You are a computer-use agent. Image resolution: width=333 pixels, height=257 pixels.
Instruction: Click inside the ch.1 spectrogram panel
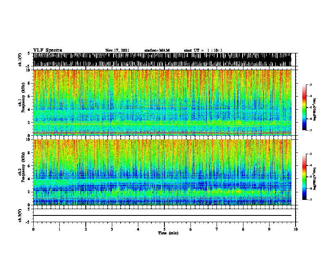(162, 102)
